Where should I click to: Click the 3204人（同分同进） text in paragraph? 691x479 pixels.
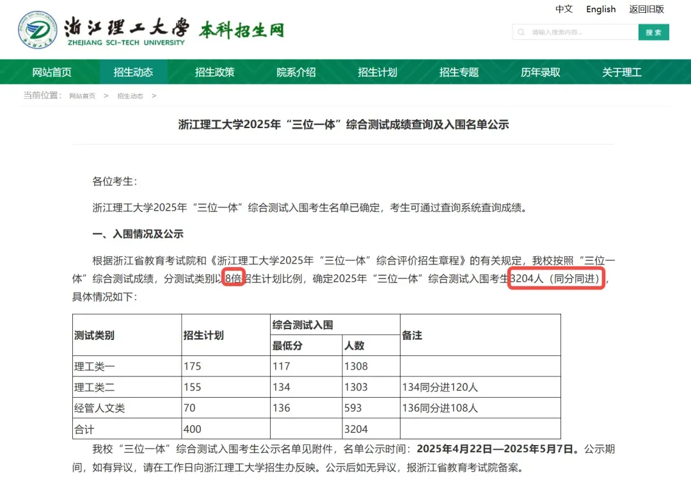(x=555, y=279)
